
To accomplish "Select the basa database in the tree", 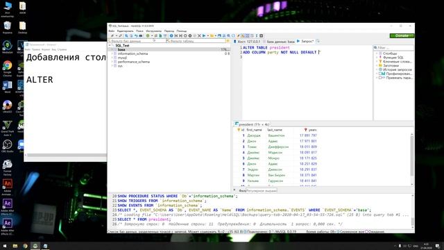I will click(121, 49).
